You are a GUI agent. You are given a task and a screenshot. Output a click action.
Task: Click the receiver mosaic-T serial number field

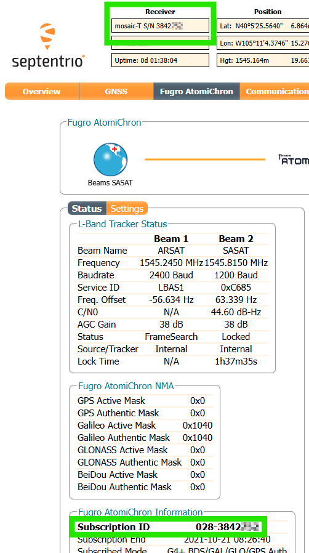tap(160, 25)
